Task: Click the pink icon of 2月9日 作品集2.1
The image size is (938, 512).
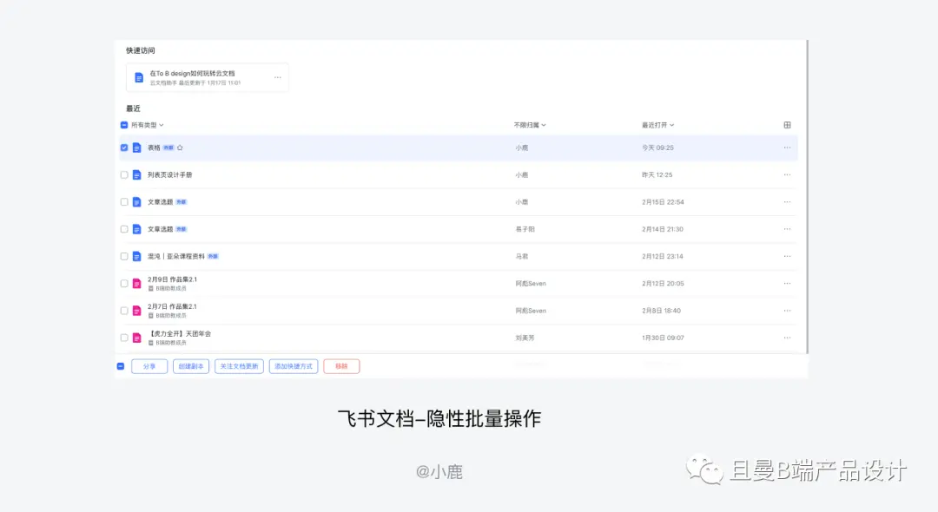Action: pos(137,284)
